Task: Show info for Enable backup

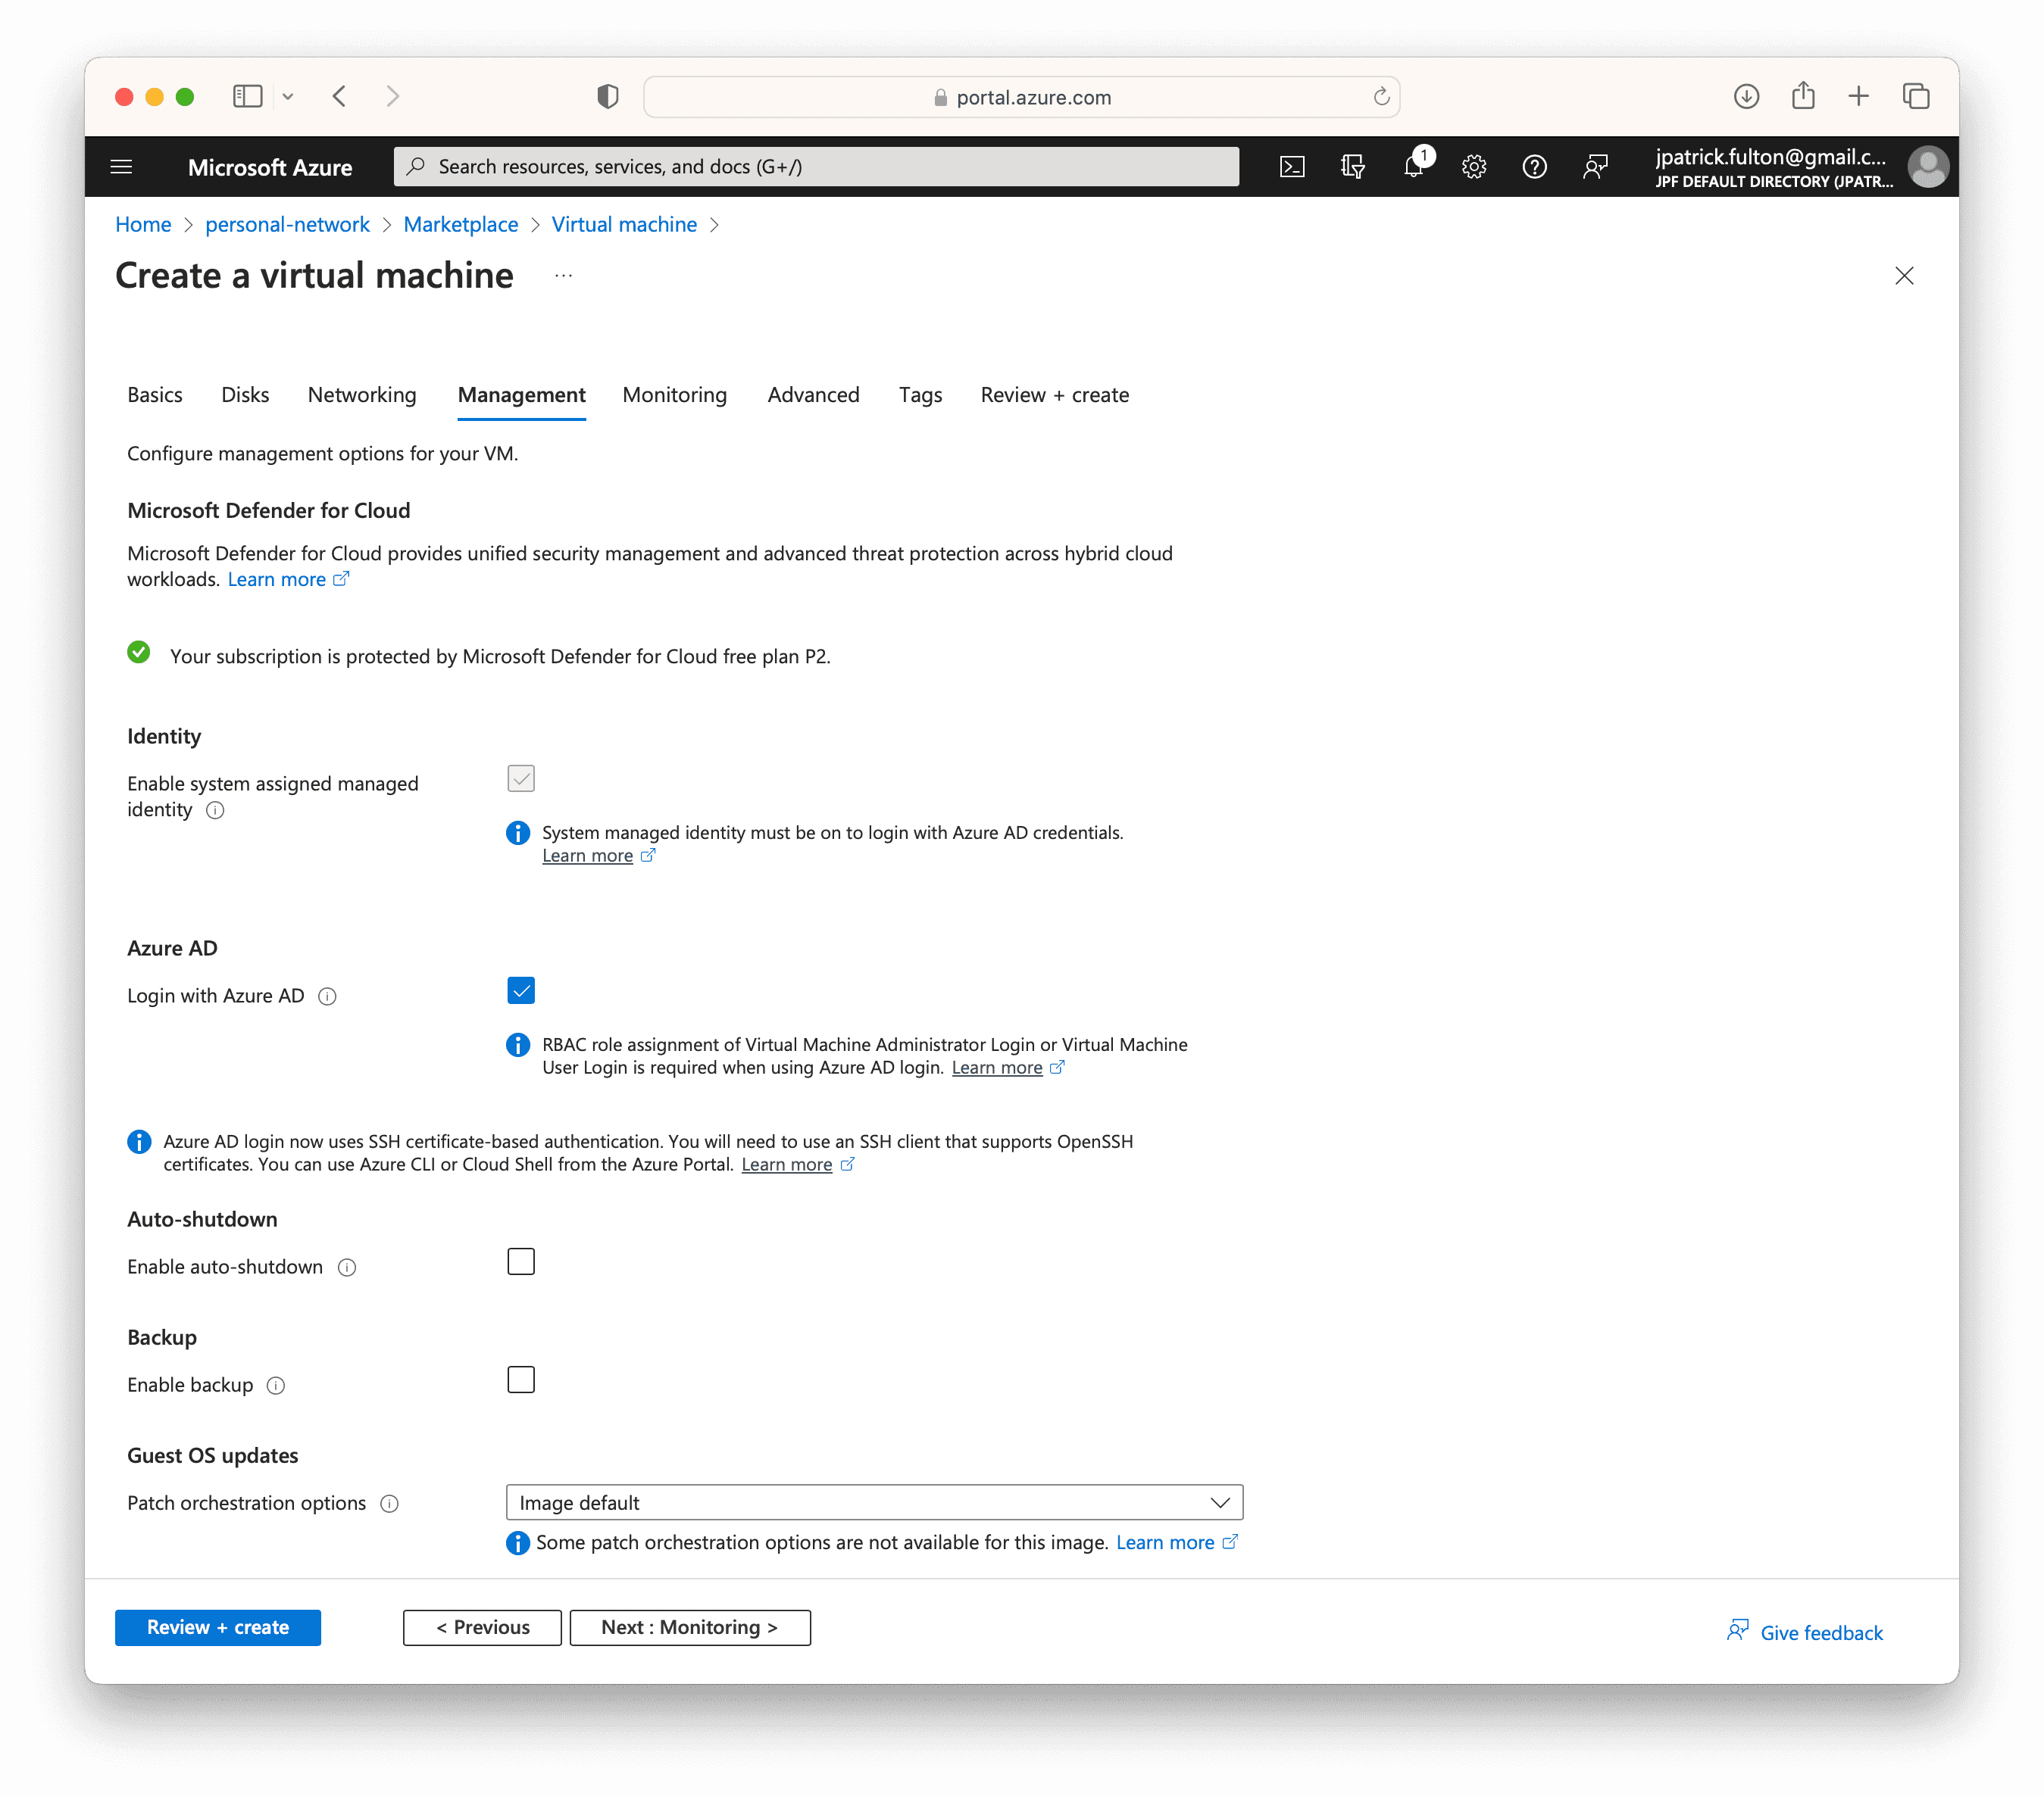Action: (x=276, y=1385)
